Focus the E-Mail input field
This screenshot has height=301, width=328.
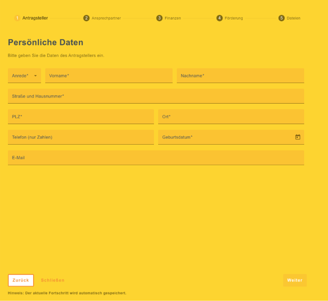[x=156, y=158]
